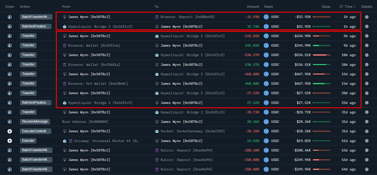Show details icon for the 536.57K transfer

coord(367,65)
